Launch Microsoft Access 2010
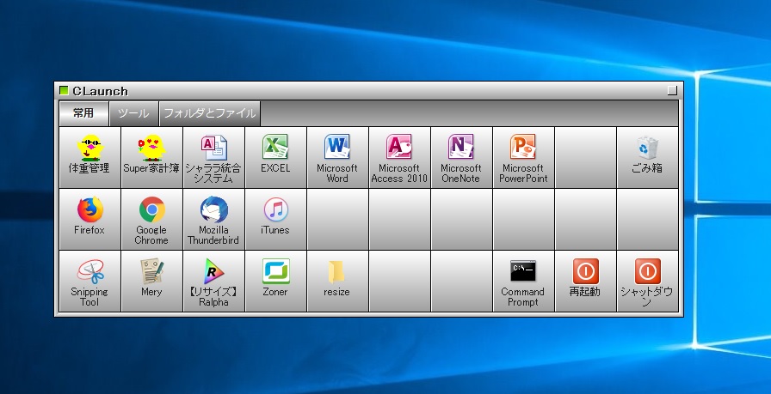771x394 pixels. 399,156
